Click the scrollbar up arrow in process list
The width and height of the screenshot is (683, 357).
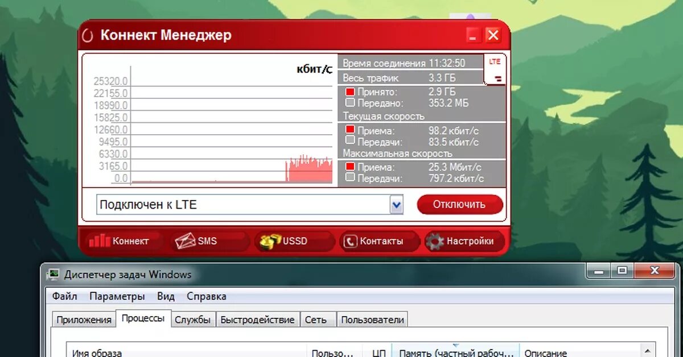[648, 351]
